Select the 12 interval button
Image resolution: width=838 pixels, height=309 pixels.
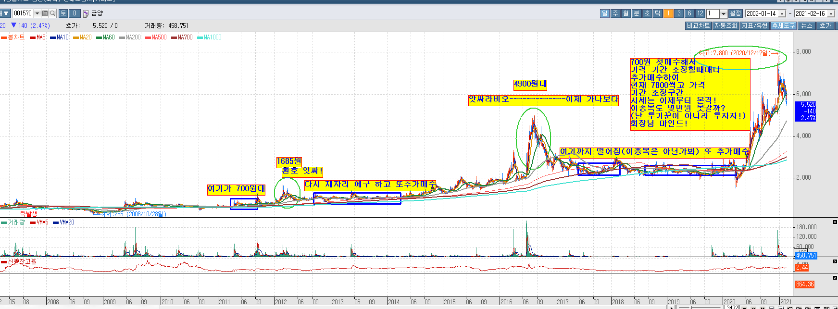click(700, 13)
